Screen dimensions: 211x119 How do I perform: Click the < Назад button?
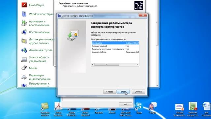[x=109, y=92]
